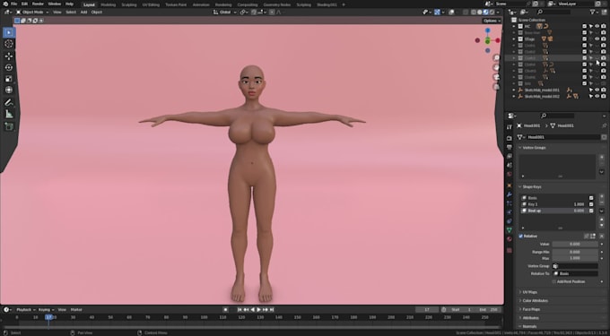Screen dimensions: 610x336
Task: Jump to the timeline start frame
Action: [x=240, y=310]
